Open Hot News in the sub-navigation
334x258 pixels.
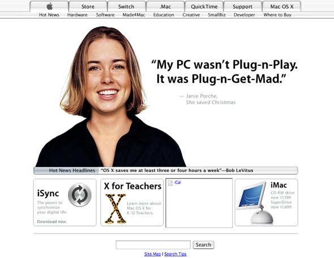tap(49, 15)
